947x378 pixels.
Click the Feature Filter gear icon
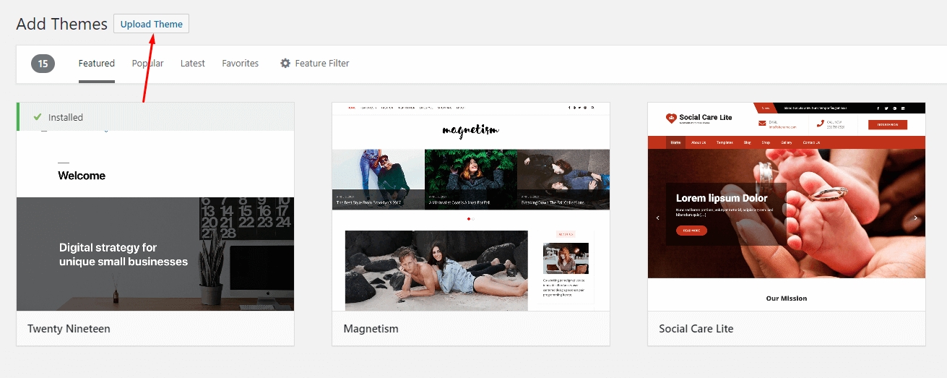click(285, 64)
